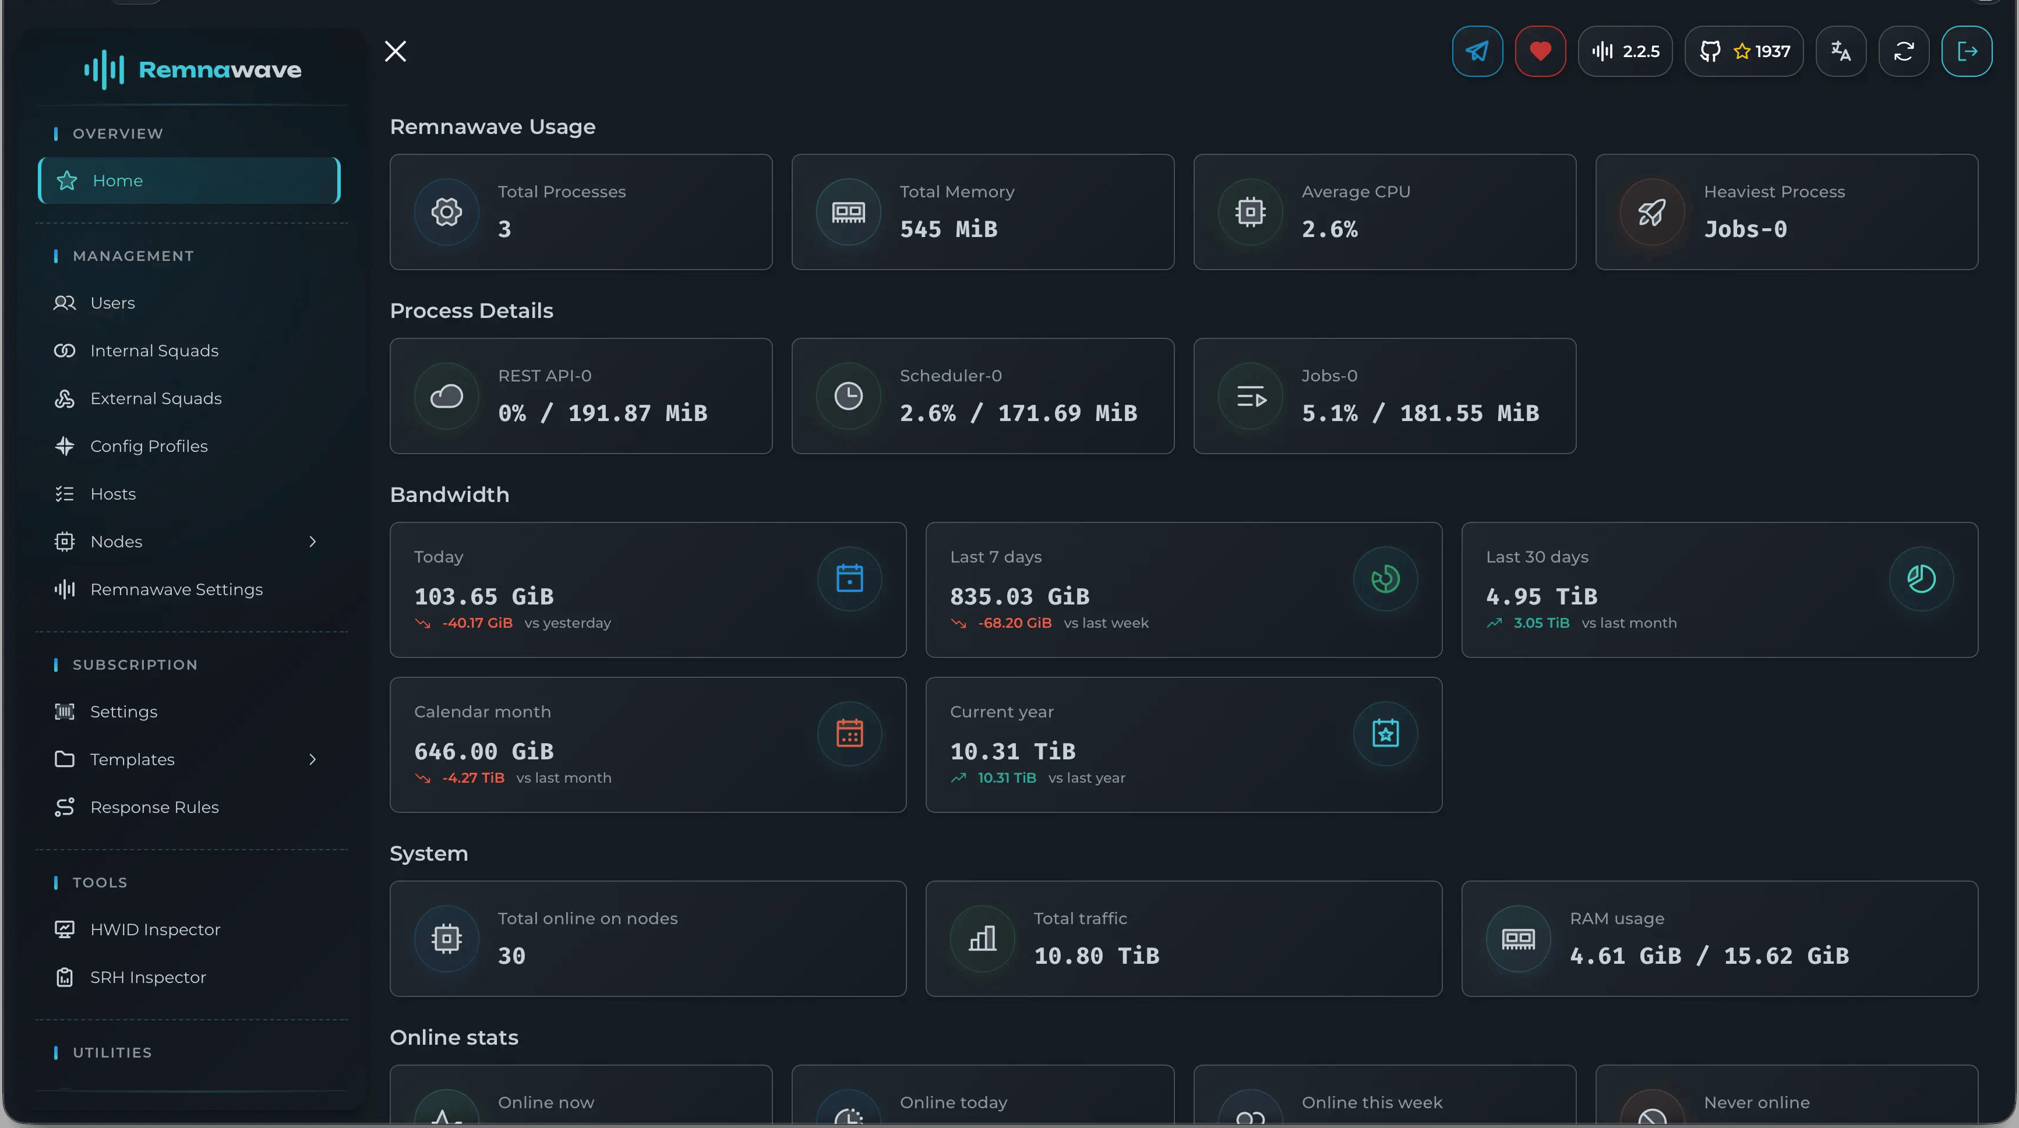
Task: Click the RAM usage memory icon
Action: [1518, 939]
